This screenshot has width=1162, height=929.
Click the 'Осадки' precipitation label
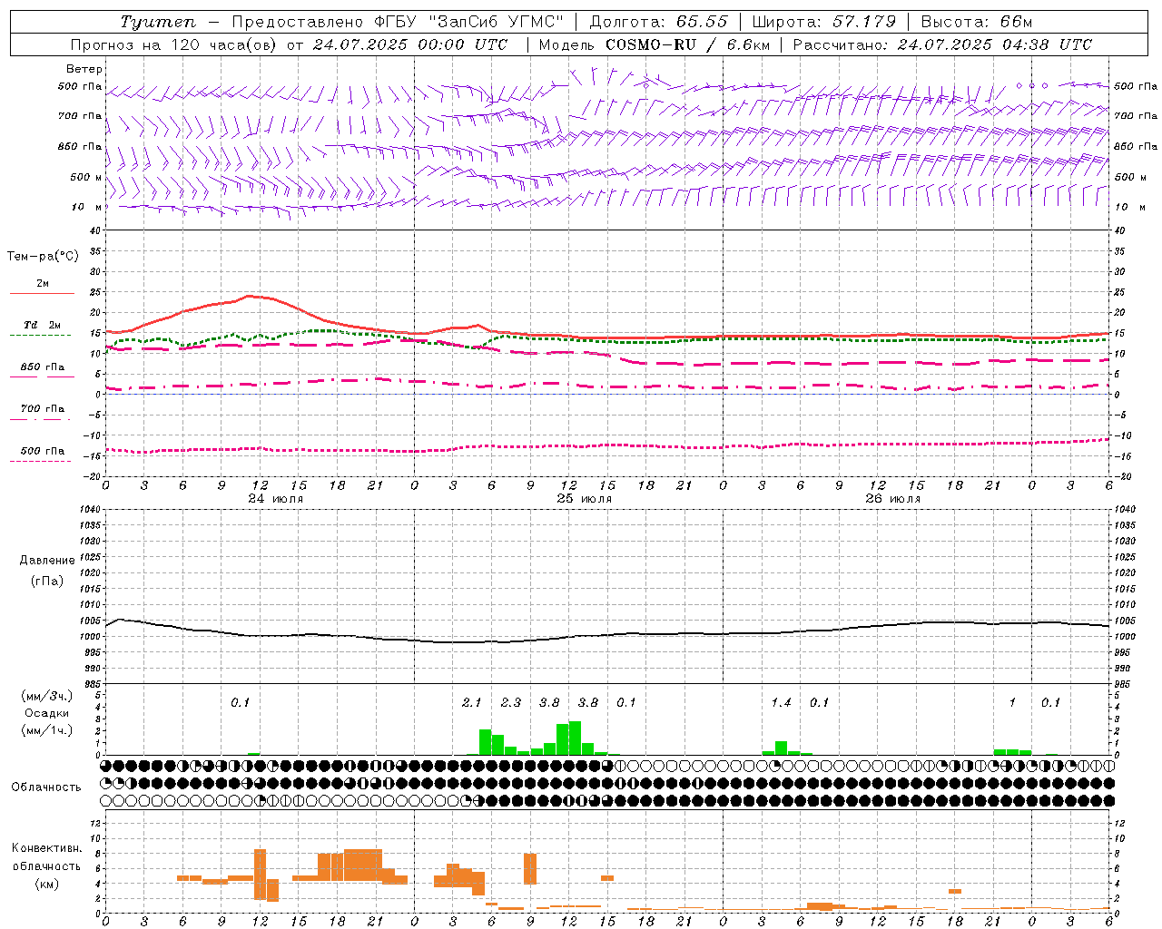47,713
